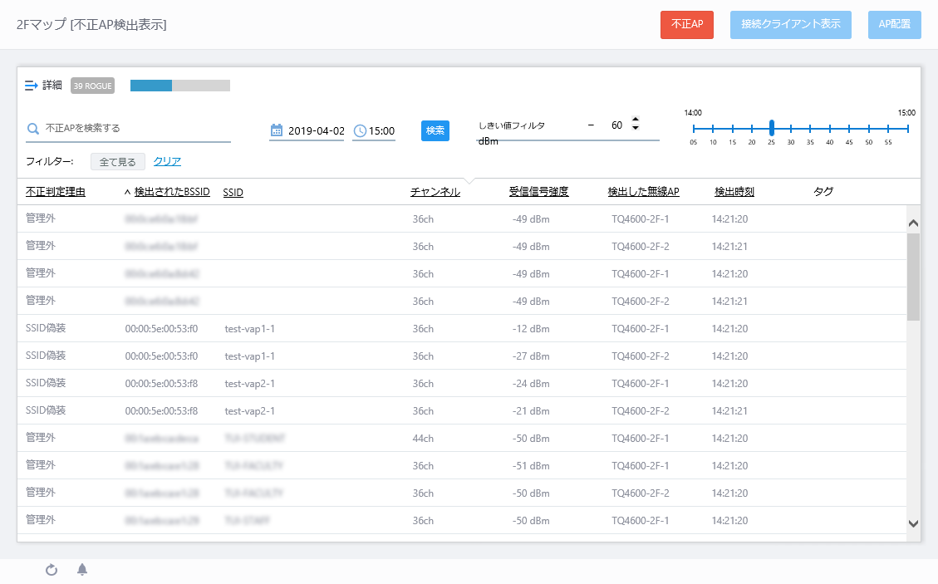
Task: Select the 全て見る filter button
Action: tap(118, 161)
